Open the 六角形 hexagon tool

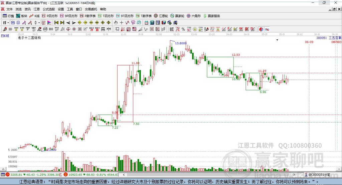[194, 16]
